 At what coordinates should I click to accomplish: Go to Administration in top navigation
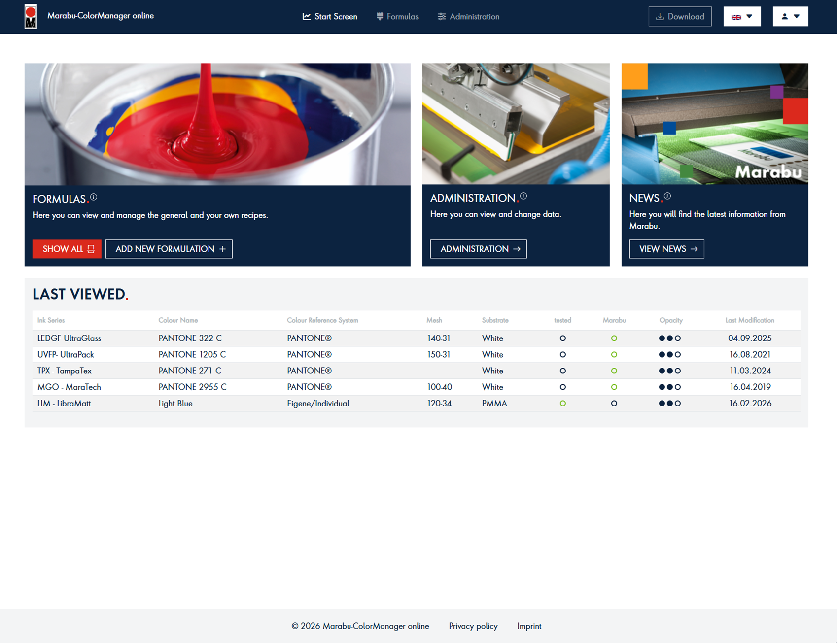tap(468, 16)
